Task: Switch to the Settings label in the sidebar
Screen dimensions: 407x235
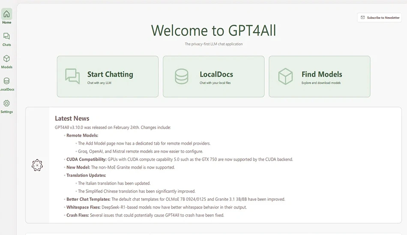Action: point(7,112)
